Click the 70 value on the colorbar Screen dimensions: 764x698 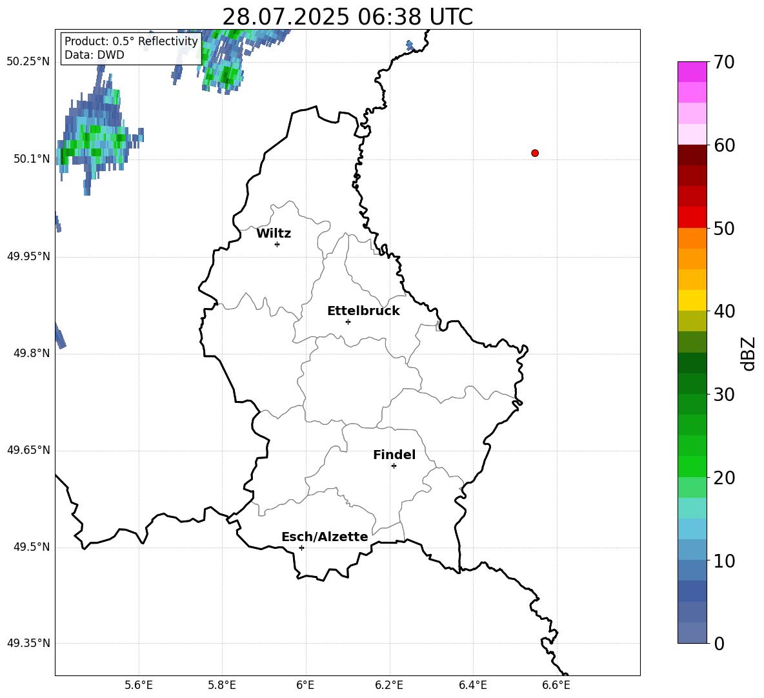pyautogui.click(x=724, y=63)
